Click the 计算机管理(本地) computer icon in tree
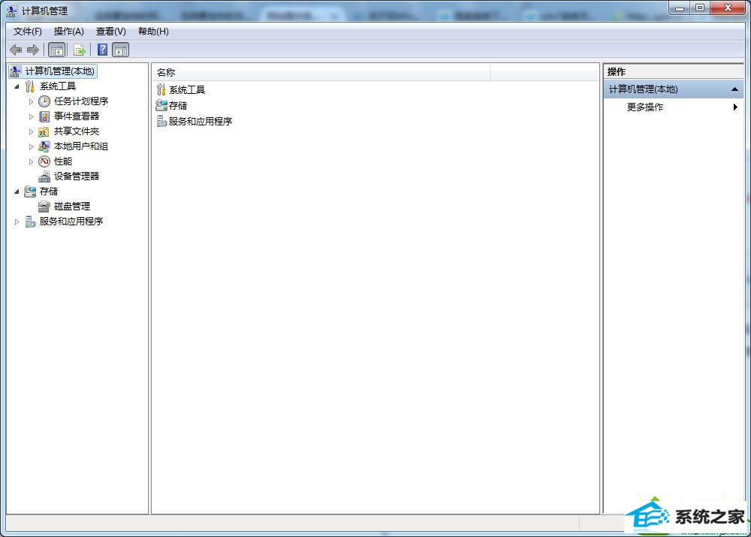This screenshot has height=537, width=751. (x=15, y=71)
